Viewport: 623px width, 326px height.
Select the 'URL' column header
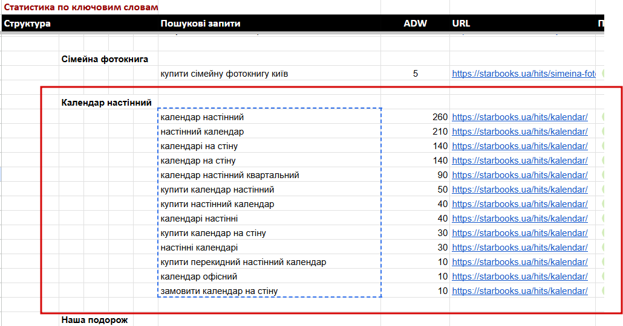(x=461, y=24)
